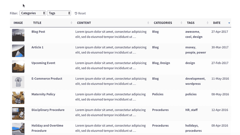Filter by Blog category in Blog Post row
Image resolution: width=240 pixels, height=135 pixels.
click(x=155, y=32)
